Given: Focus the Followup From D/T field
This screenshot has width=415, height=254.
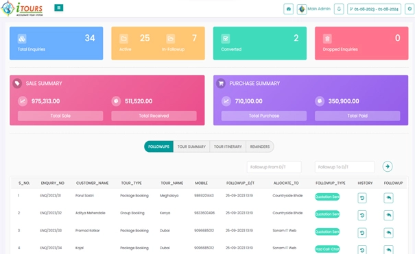Looking at the screenshot, I should pyautogui.click(x=274, y=167).
